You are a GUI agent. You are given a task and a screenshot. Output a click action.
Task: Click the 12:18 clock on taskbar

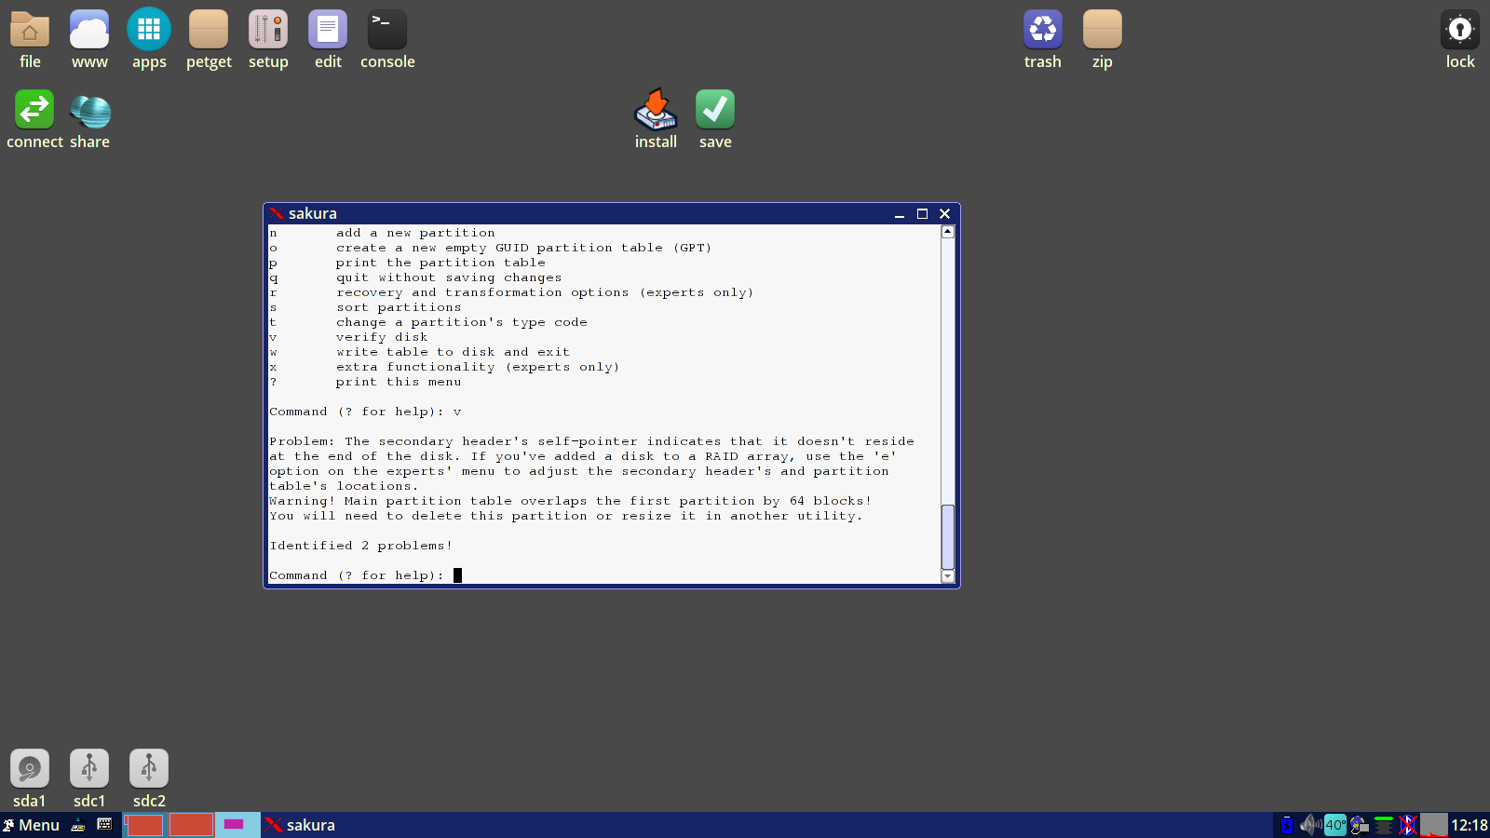coord(1470,825)
